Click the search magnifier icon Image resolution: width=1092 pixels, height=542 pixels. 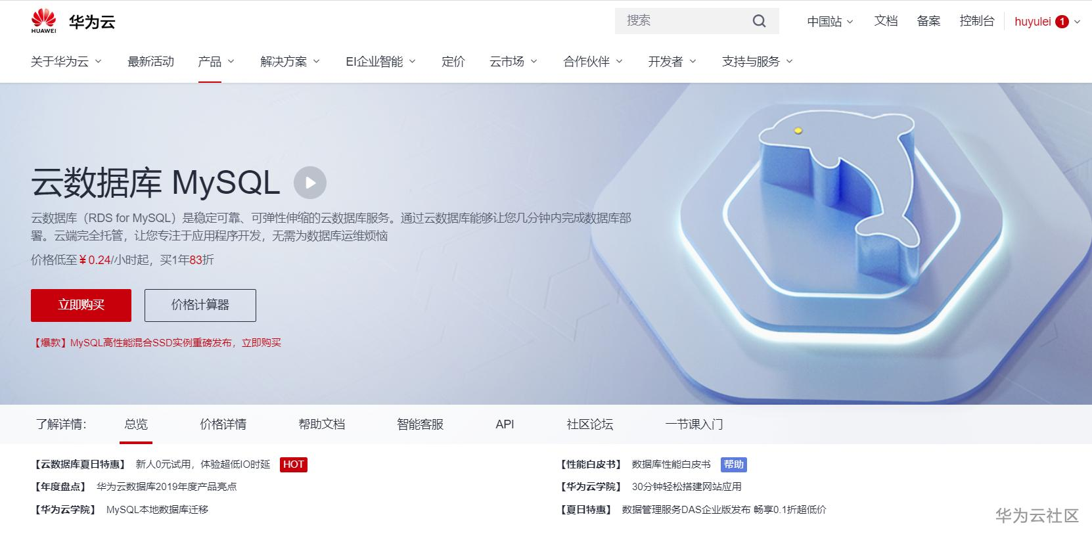tap(759, 21)
